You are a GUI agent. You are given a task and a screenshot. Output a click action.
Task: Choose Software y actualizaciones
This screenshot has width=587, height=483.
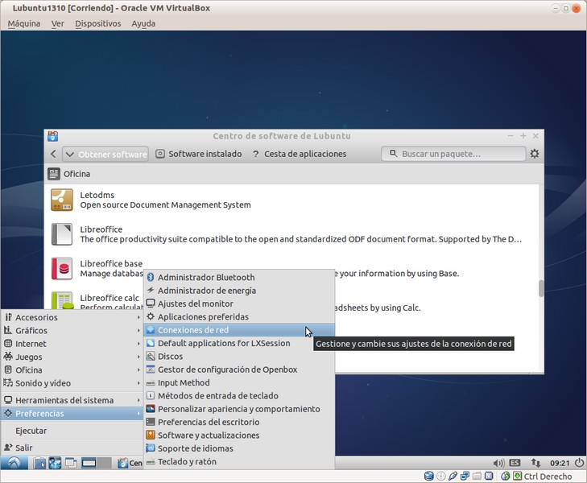(x=239, y=436)
